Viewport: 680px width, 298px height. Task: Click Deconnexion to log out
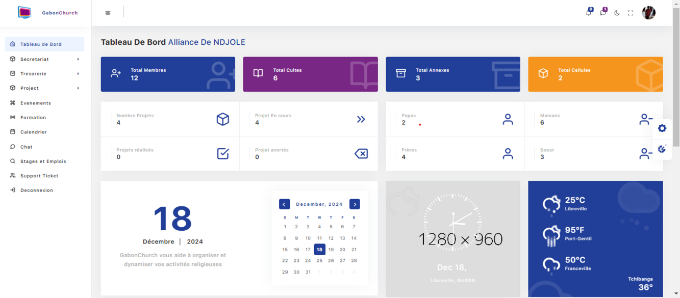coord(37,191)
